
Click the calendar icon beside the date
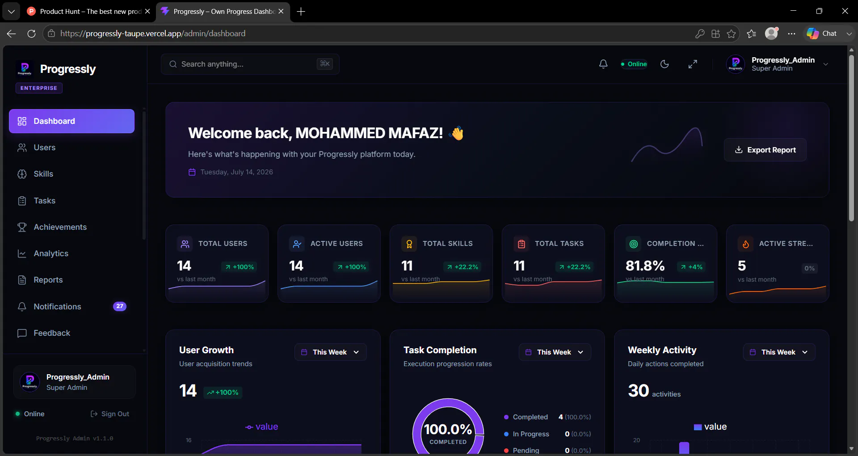[x=192, y=172]
